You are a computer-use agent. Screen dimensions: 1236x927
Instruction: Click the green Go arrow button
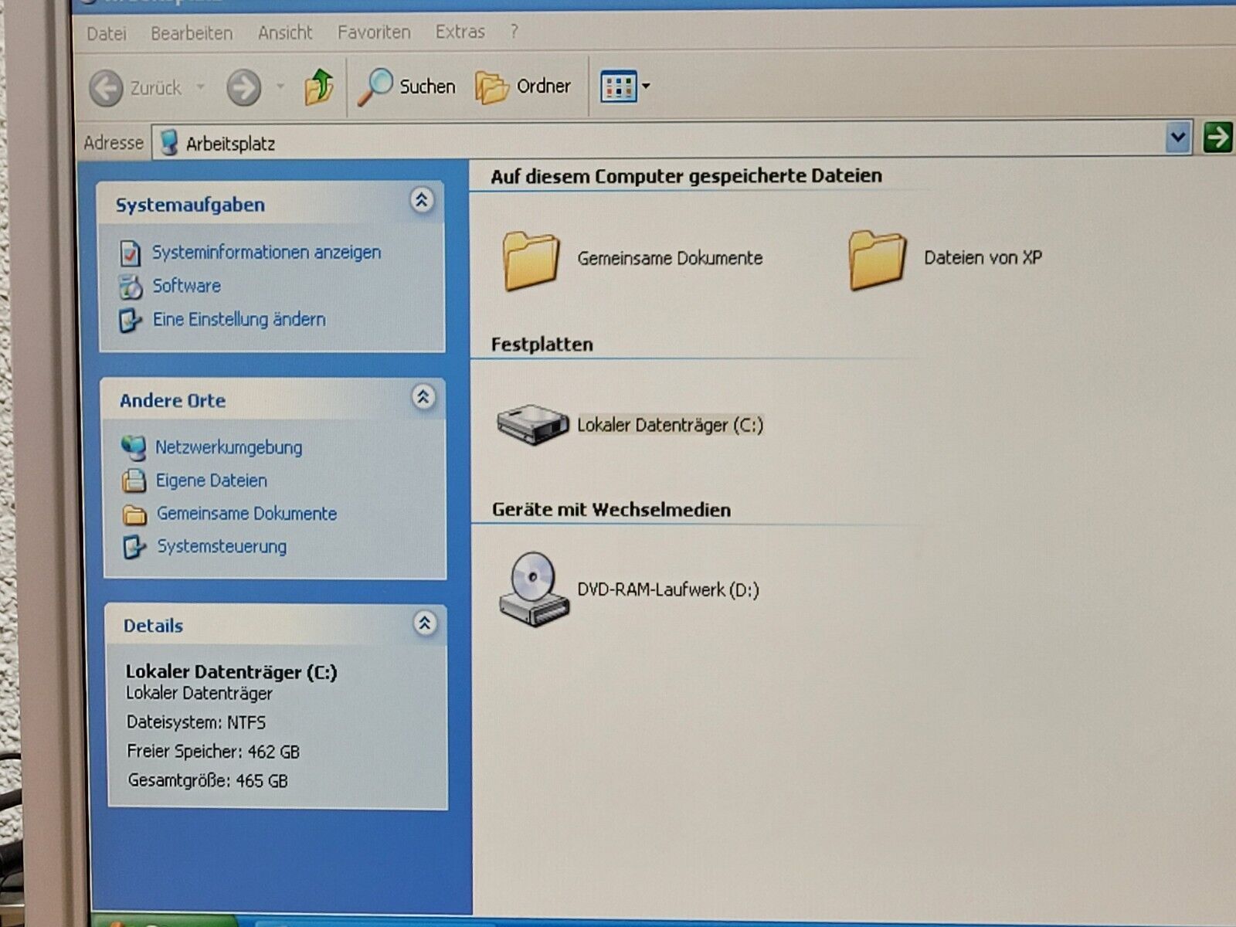[1217, 138]
